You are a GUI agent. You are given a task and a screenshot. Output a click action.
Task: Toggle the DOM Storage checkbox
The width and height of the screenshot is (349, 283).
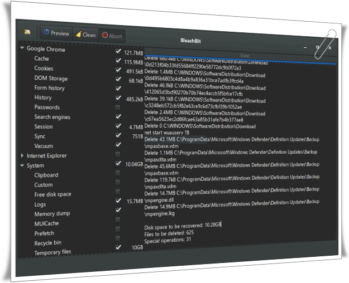[118, 79]
